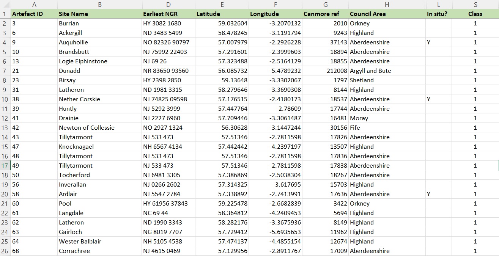The height and width of the screenshot is (256, 499).
Task: Select row 17 header
Action: [x=5, y=166]
